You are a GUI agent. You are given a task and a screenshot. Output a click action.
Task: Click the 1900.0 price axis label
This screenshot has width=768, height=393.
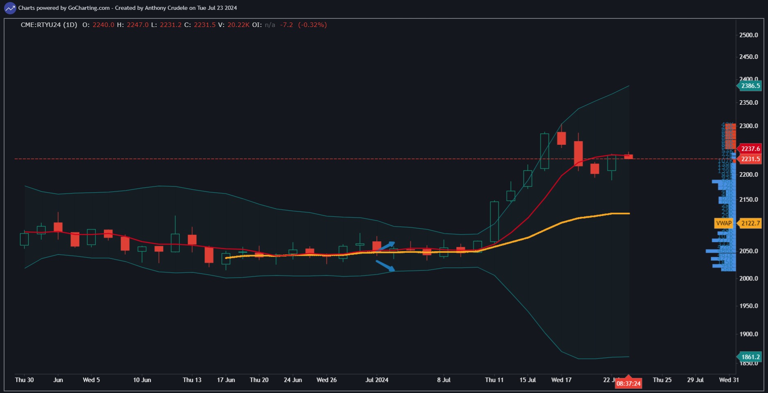749,334
